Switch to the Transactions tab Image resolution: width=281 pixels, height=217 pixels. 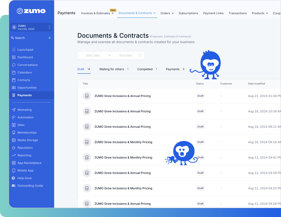coord(238,13)
